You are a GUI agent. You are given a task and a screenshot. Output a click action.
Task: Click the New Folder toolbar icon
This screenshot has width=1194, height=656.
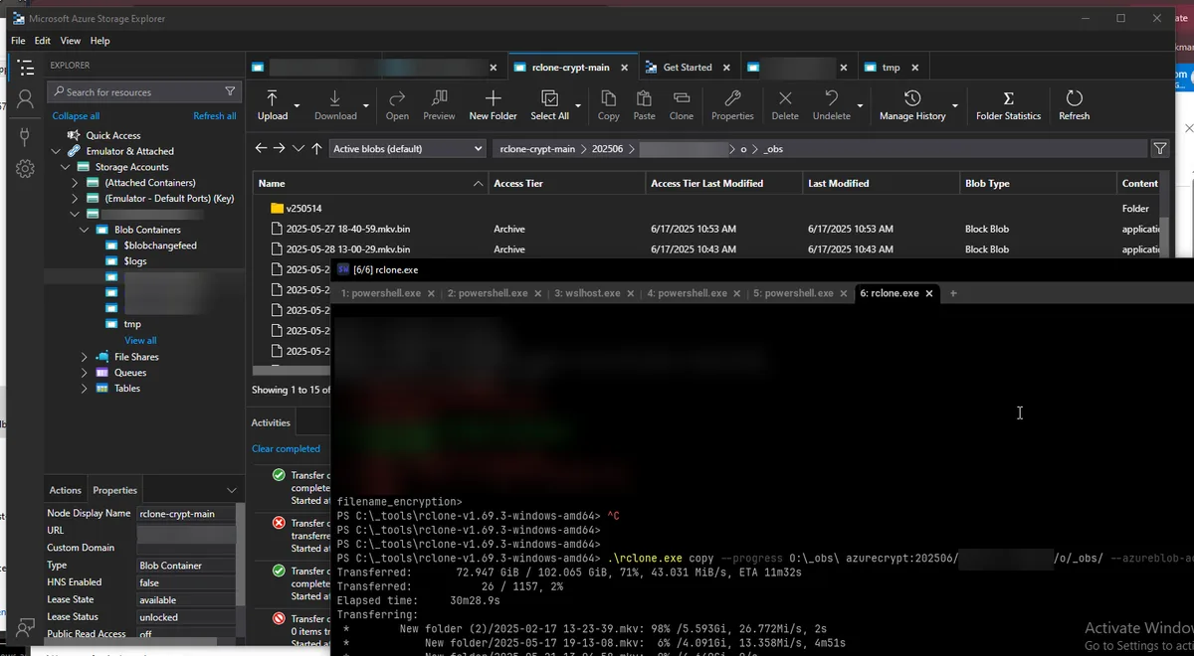point(493,104)
